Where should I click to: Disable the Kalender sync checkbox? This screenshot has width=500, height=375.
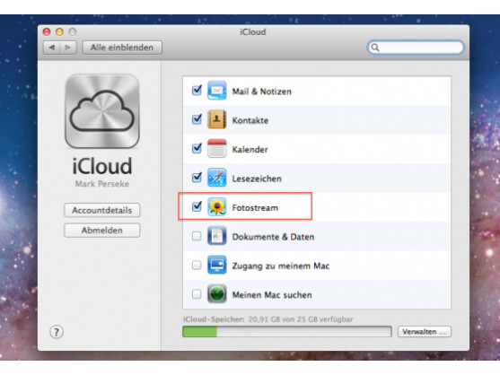(197, 149)
